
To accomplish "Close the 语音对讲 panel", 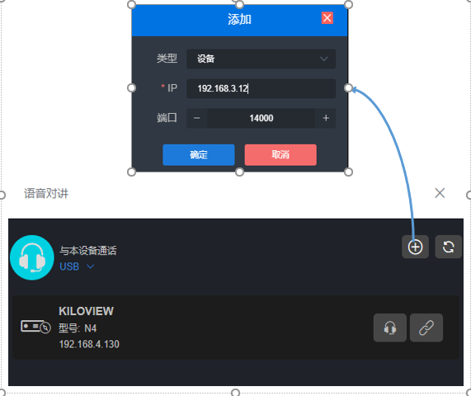I will [440, 193].
